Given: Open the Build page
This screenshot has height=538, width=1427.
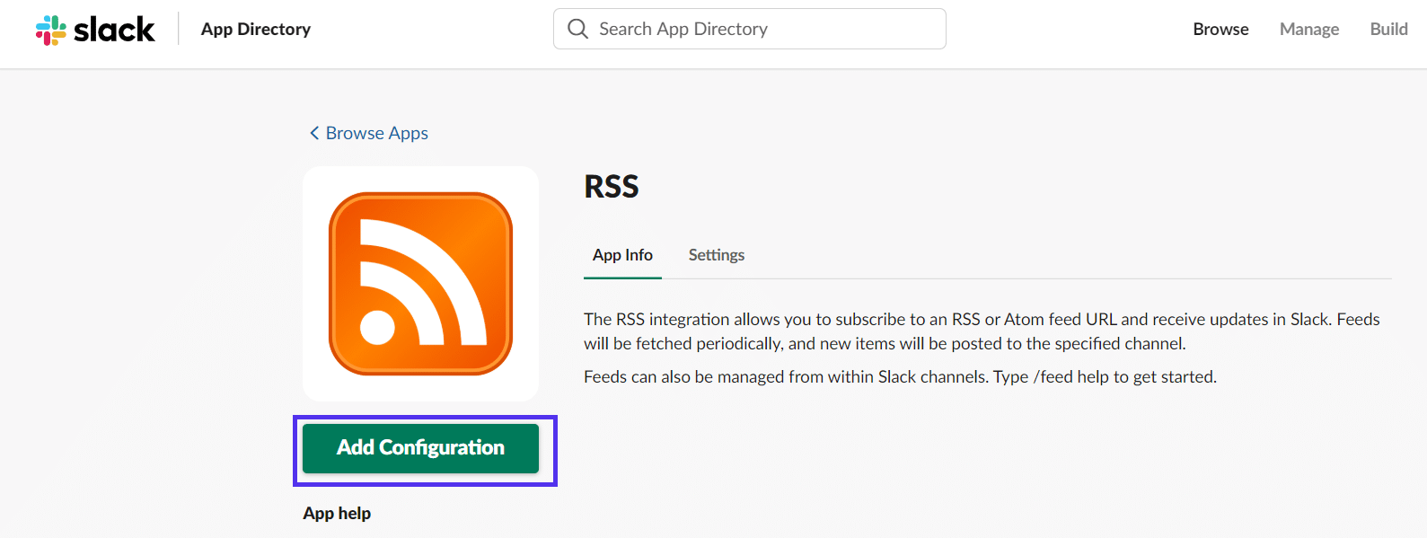Looking at the screenshot, I should coord(1388,29).
